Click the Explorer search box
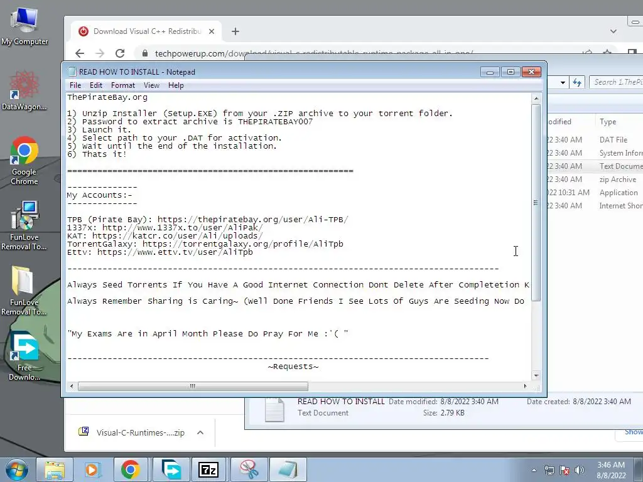Image resolution: width=643 pixels, height=482 pixels. tap(616, 82)
